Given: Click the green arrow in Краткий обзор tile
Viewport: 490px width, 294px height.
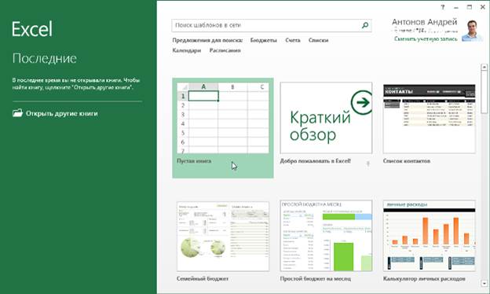Looking at the screenshot, I should (x=361, y=102).
